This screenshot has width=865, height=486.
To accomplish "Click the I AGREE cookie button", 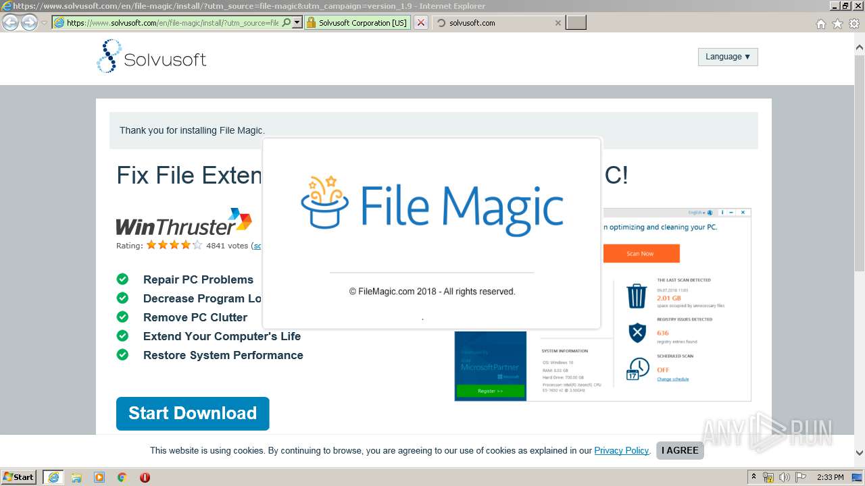I will click(680, 450).
